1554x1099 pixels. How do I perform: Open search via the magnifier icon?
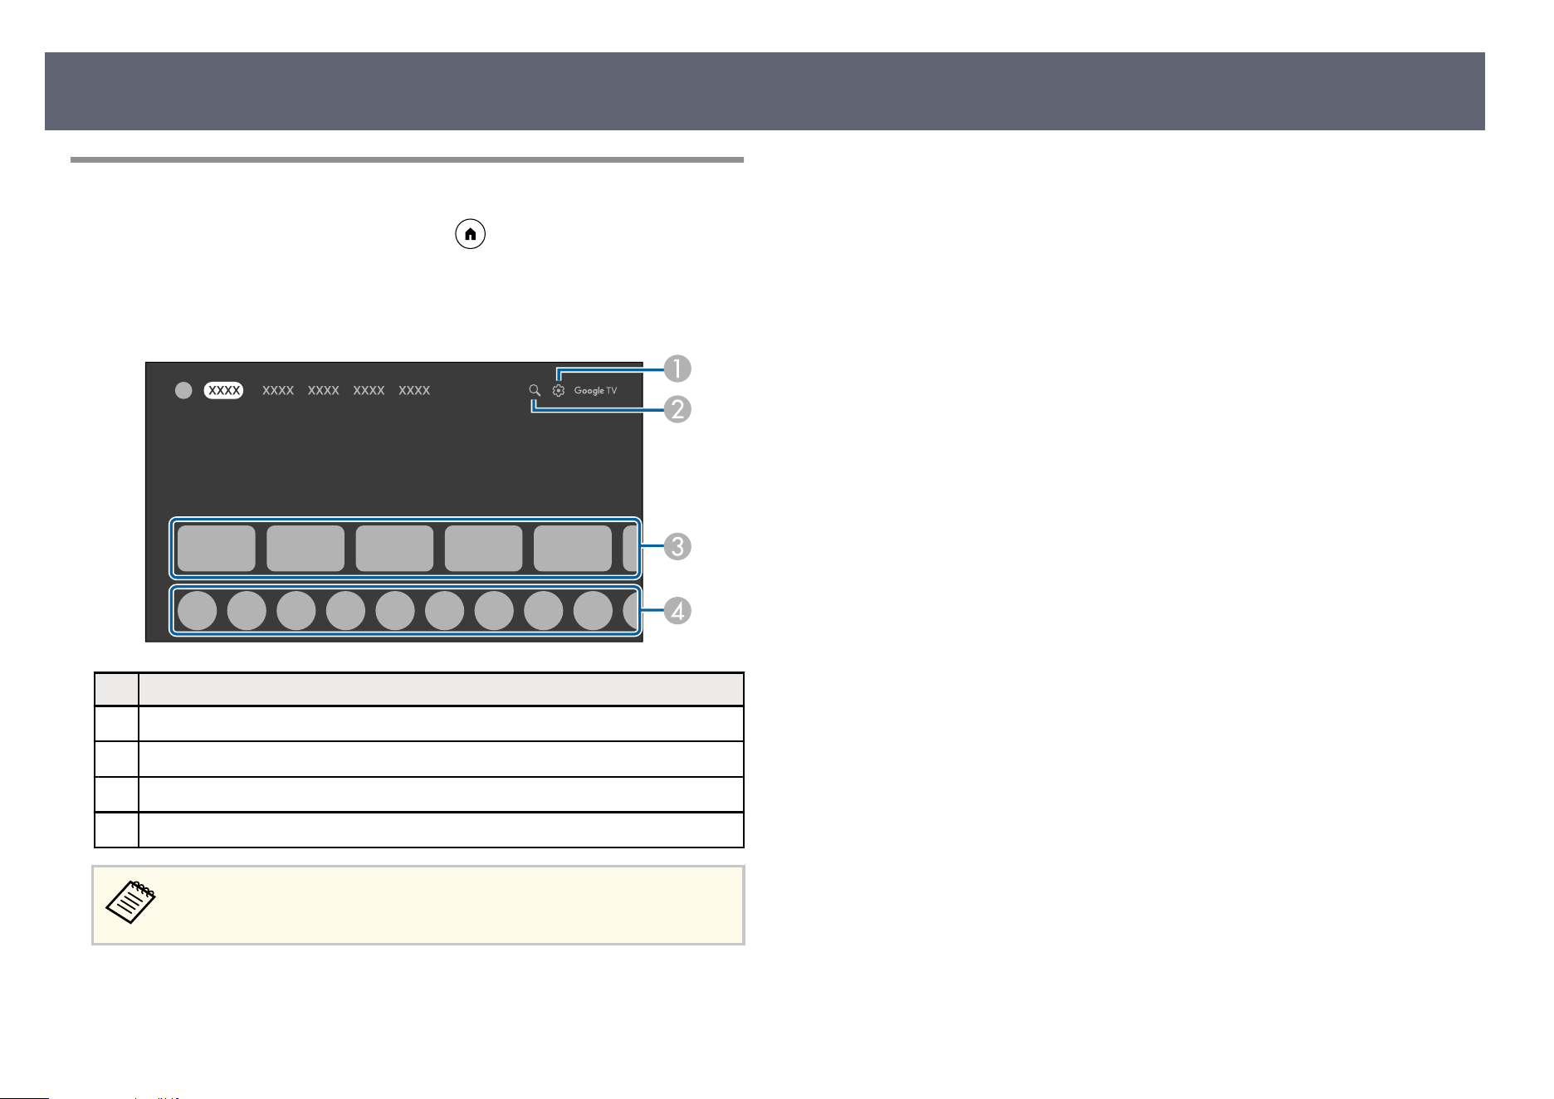tap(535, 390)
